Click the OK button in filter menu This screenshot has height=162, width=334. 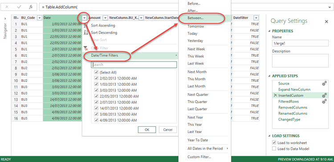[147, 129]
